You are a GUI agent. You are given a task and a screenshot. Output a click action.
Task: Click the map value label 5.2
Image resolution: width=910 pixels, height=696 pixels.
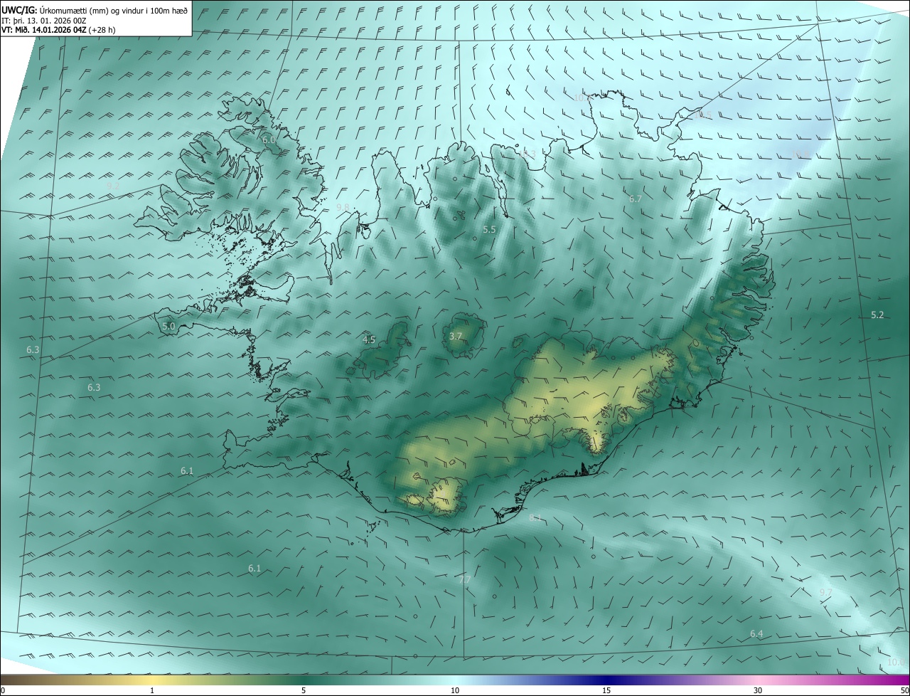click(877, 315)
